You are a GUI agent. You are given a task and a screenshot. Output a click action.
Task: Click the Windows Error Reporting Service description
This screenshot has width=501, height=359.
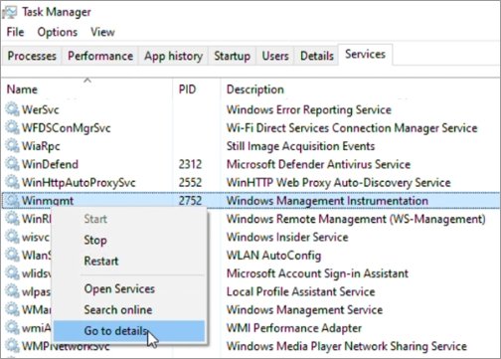(309, 109)
